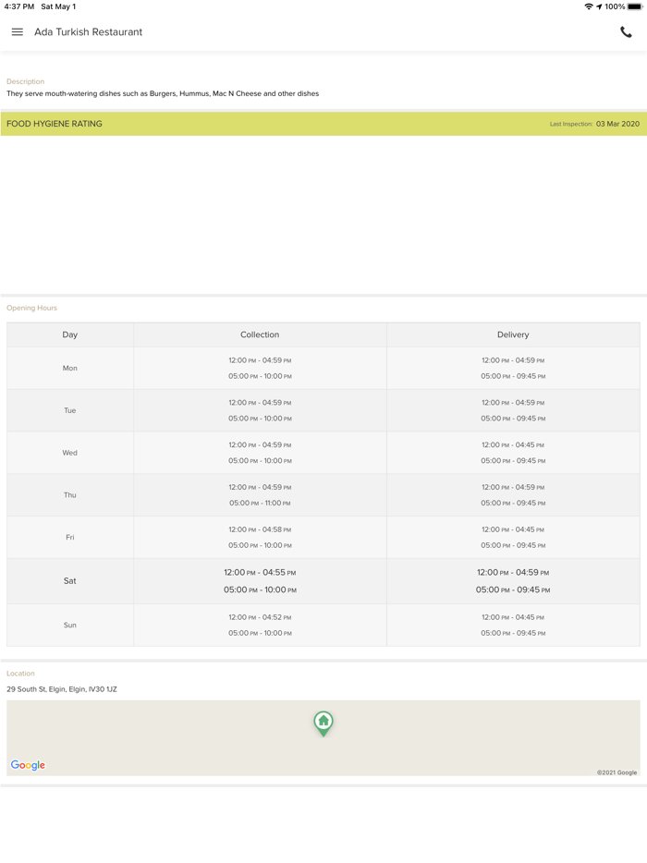Viewport: 647px width, 863px height.
Task: Click Friday collection 12:00 PM - 04:58 PM
Action: (260, 529)
